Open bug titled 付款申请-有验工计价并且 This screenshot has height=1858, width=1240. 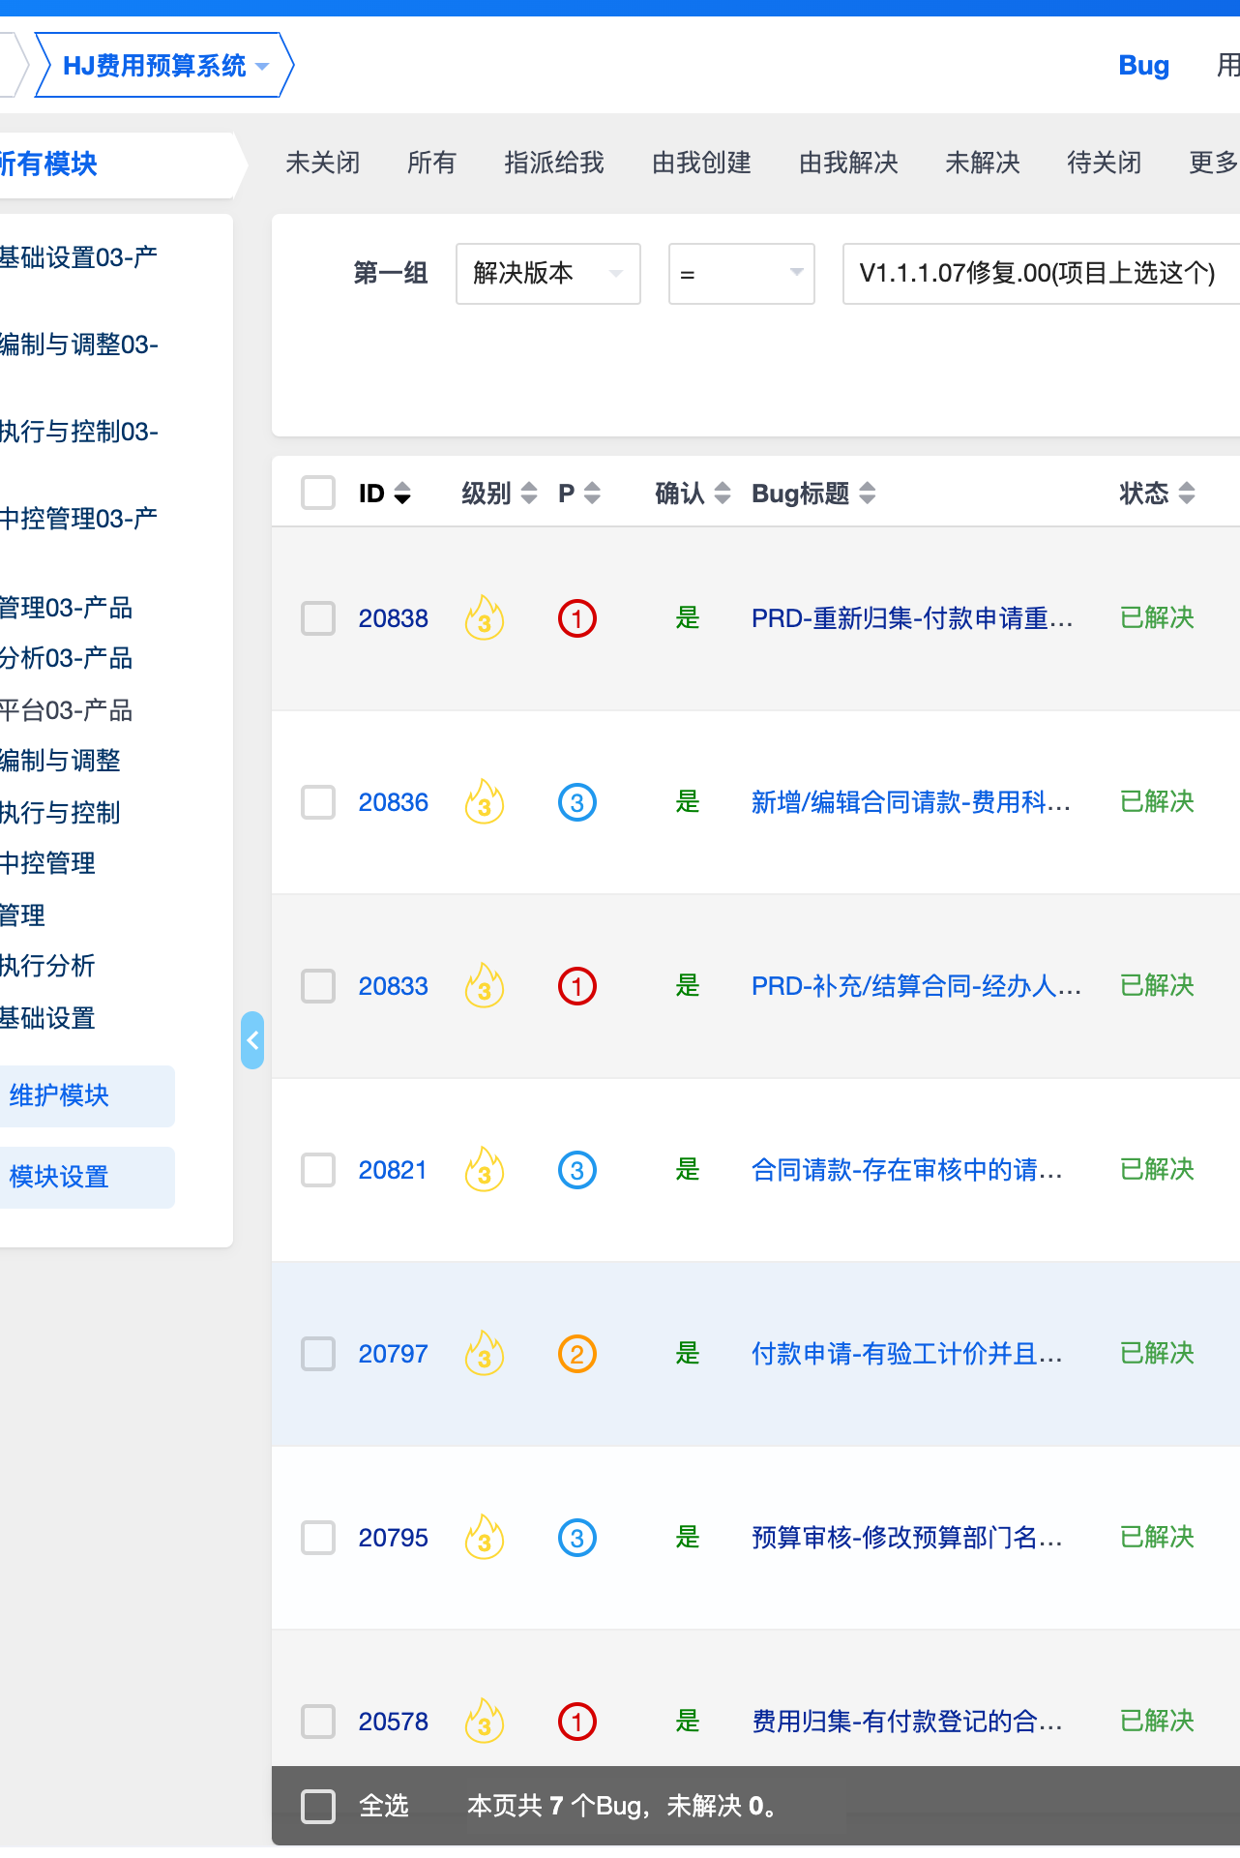[907, 1354]
